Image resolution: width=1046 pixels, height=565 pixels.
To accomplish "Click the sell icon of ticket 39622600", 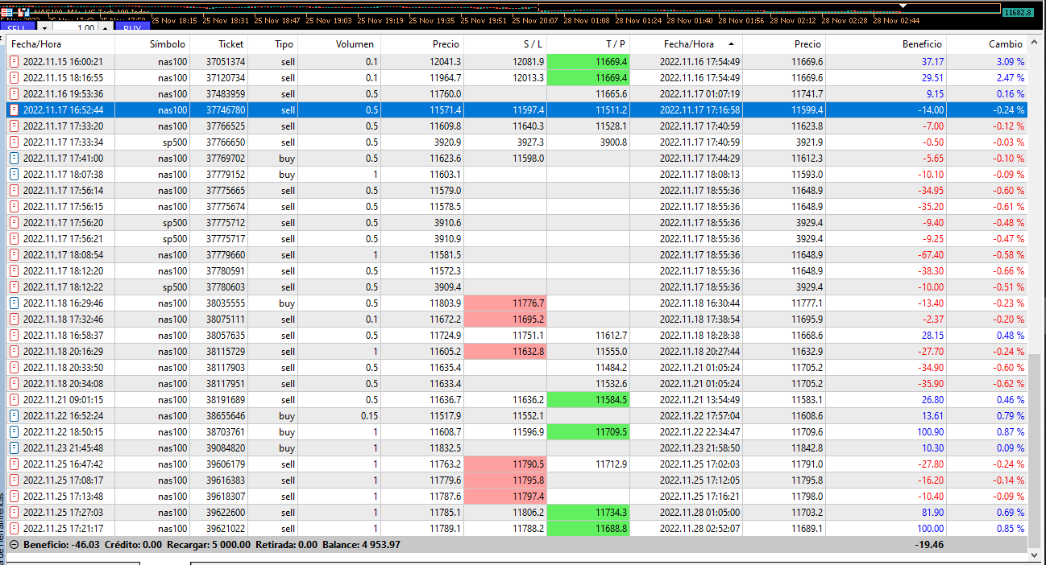I will pyautogui.click(x=14, y=512).
